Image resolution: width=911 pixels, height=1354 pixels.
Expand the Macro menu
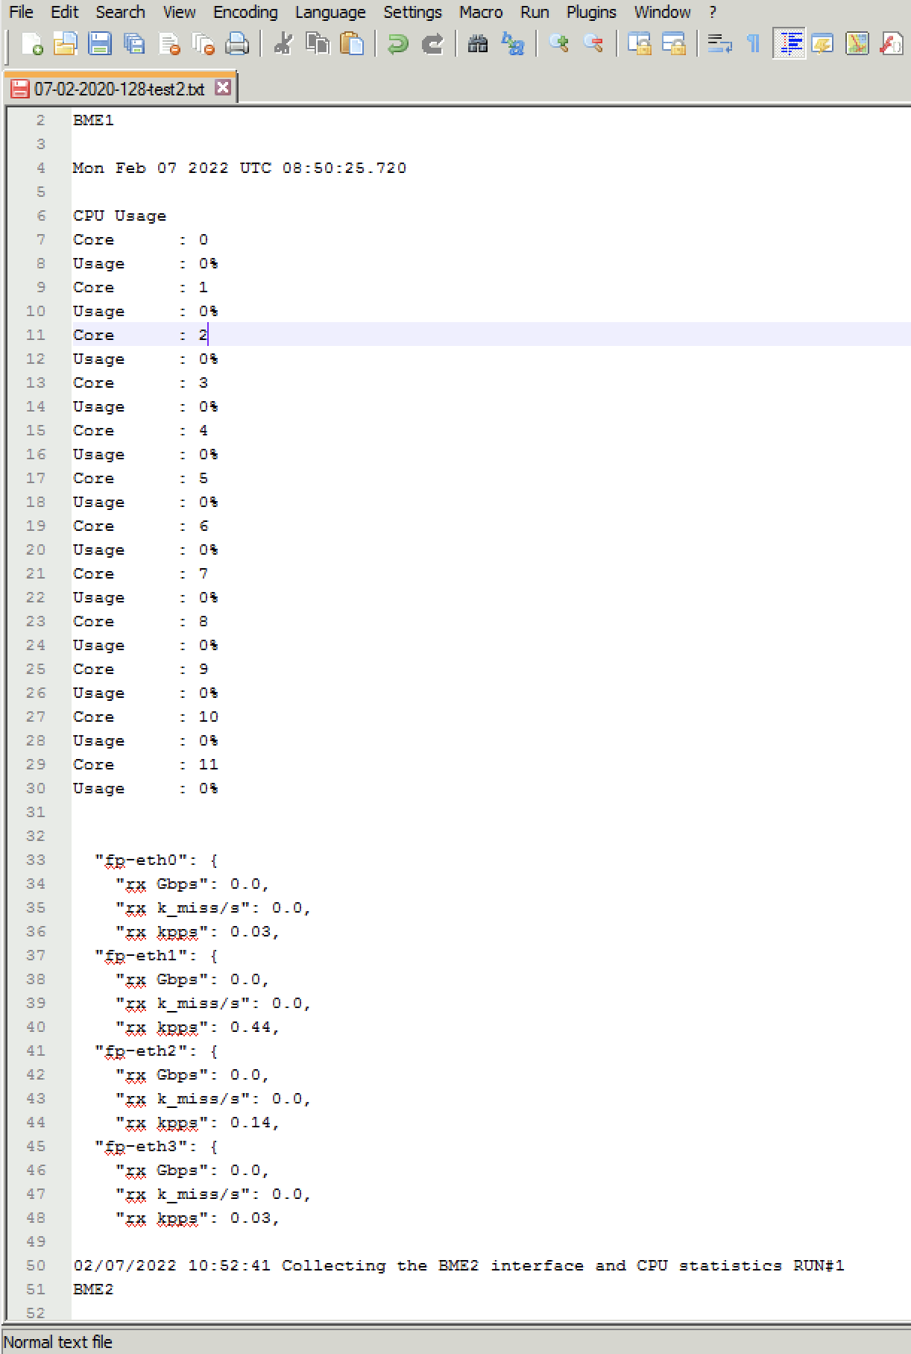coord(480,12)
